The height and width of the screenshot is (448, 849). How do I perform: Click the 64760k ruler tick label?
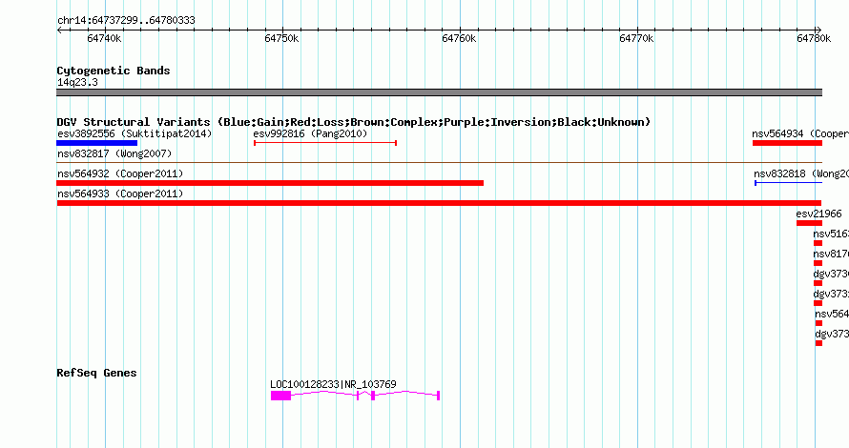[x=459, y=38]
